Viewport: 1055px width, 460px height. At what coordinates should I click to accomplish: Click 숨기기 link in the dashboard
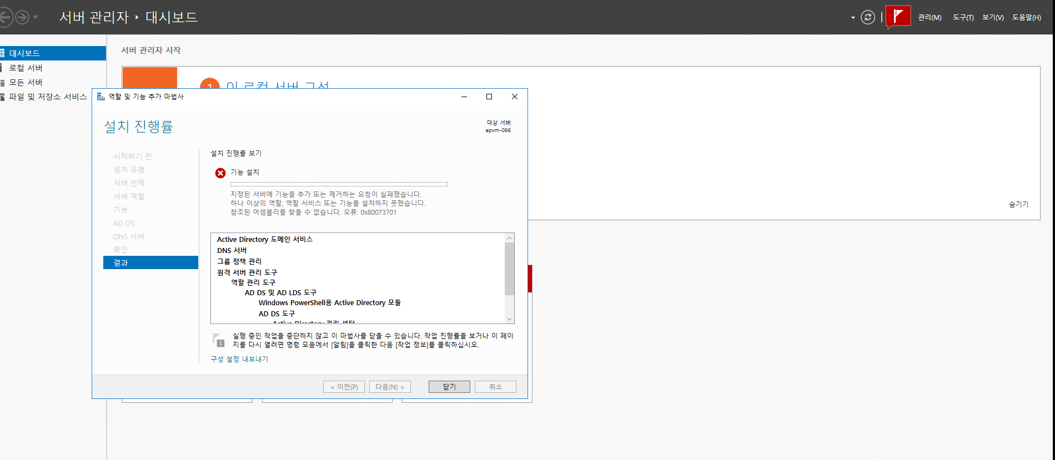(1018, 204)
